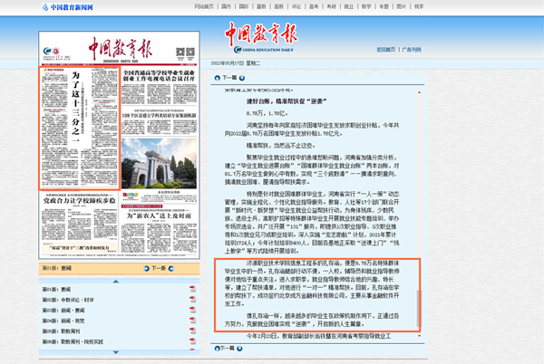Open 专题 in top navigation
The width and height of the screenshot is (544, 364).
click(x=384, y=6)
